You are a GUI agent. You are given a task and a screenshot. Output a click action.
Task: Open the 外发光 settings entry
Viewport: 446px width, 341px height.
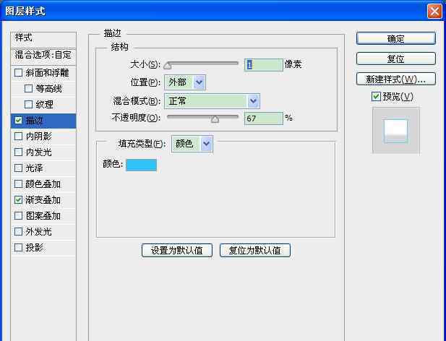tap(39, 232)
